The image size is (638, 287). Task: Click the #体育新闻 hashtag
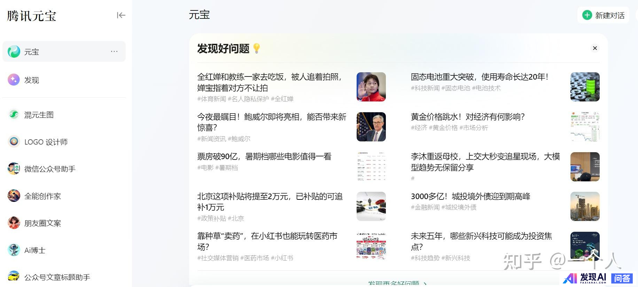[x=212, y=99]
